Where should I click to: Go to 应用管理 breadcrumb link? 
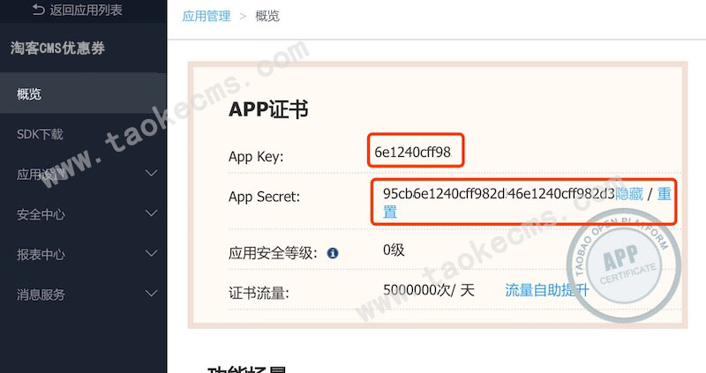[207, 16]
